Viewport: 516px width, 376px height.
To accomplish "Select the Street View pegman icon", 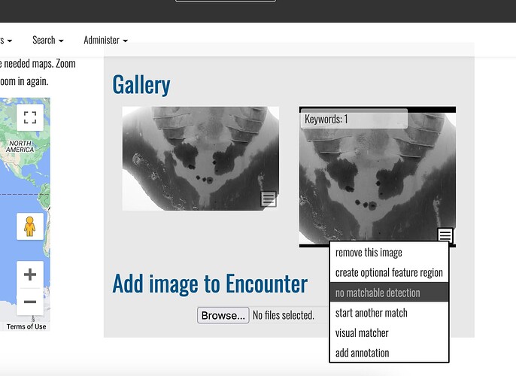I will click(30, 226).
